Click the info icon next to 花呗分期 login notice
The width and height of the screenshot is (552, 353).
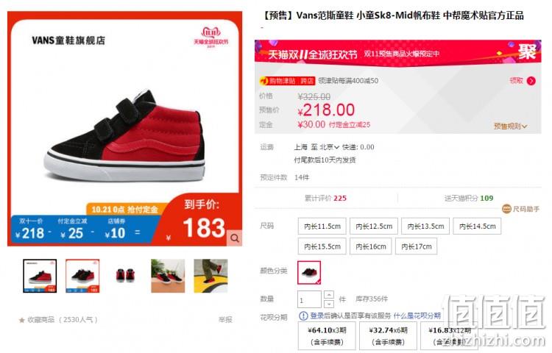(x=303, y=315)
